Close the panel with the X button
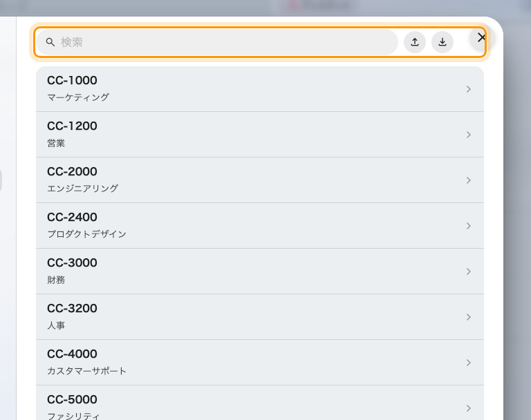531x420 pixels. pos(481,37)
